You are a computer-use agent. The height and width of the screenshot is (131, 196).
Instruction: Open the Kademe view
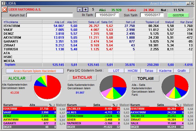click(165, 71)
